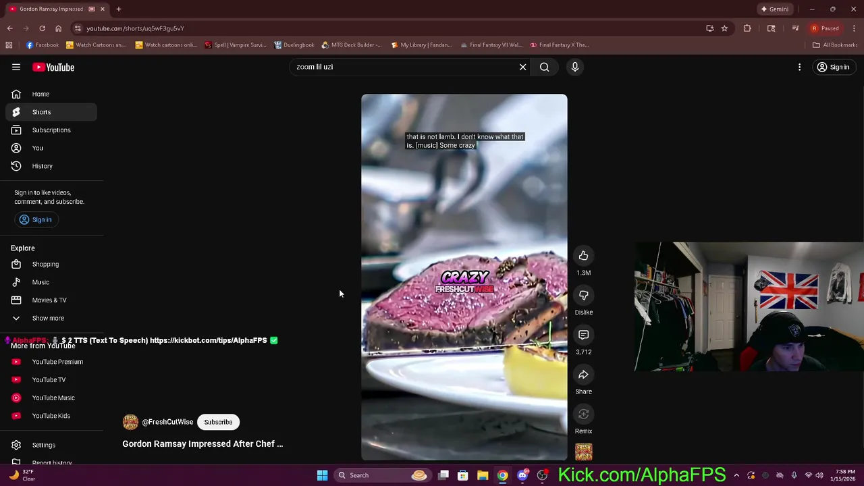Image resolution: width=864 pixels, height=486 pixels.
Task: Click the search input field
Action: click(x=405, y=67)
